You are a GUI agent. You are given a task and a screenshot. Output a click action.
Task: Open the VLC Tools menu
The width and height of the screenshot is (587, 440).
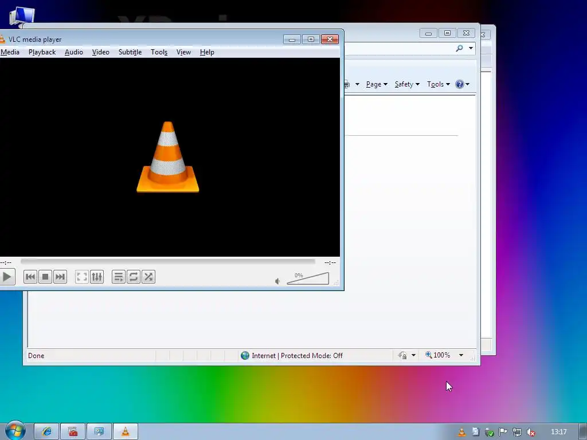[159, 52]
